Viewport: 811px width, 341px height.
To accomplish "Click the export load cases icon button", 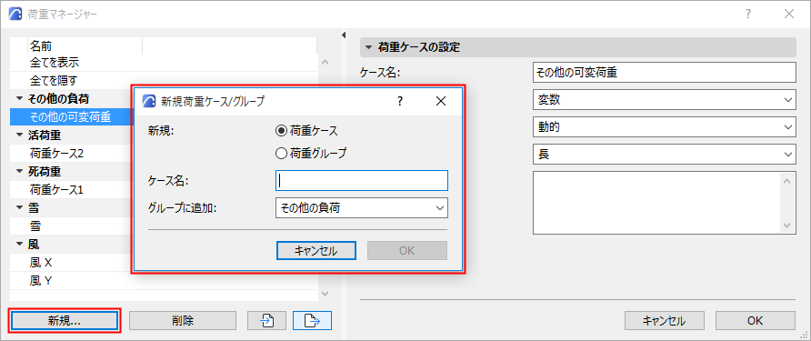I will click(312, 321).
